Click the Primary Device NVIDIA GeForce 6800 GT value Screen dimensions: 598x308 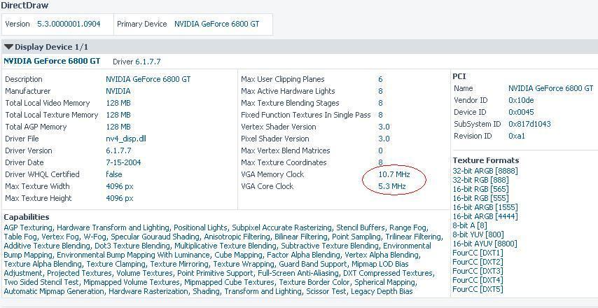[216, 24]
